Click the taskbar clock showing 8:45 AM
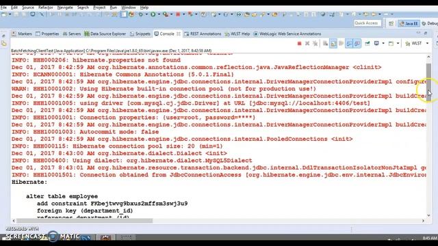This screenshot has height=246, width=438. (430, 238)
